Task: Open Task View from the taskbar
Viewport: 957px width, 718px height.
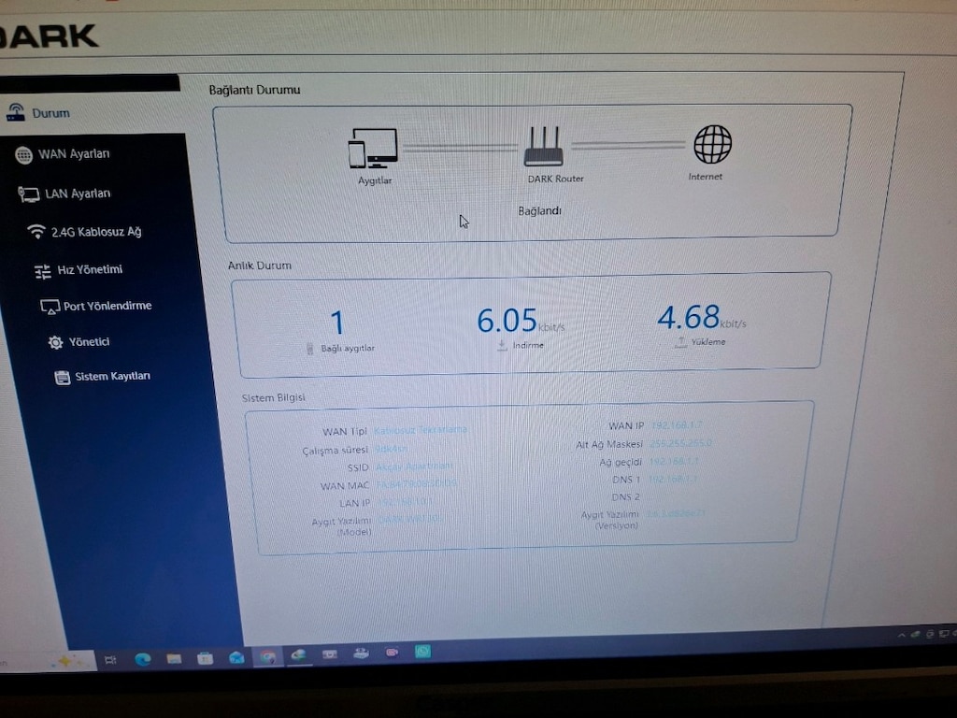Action: coord(110,660)
